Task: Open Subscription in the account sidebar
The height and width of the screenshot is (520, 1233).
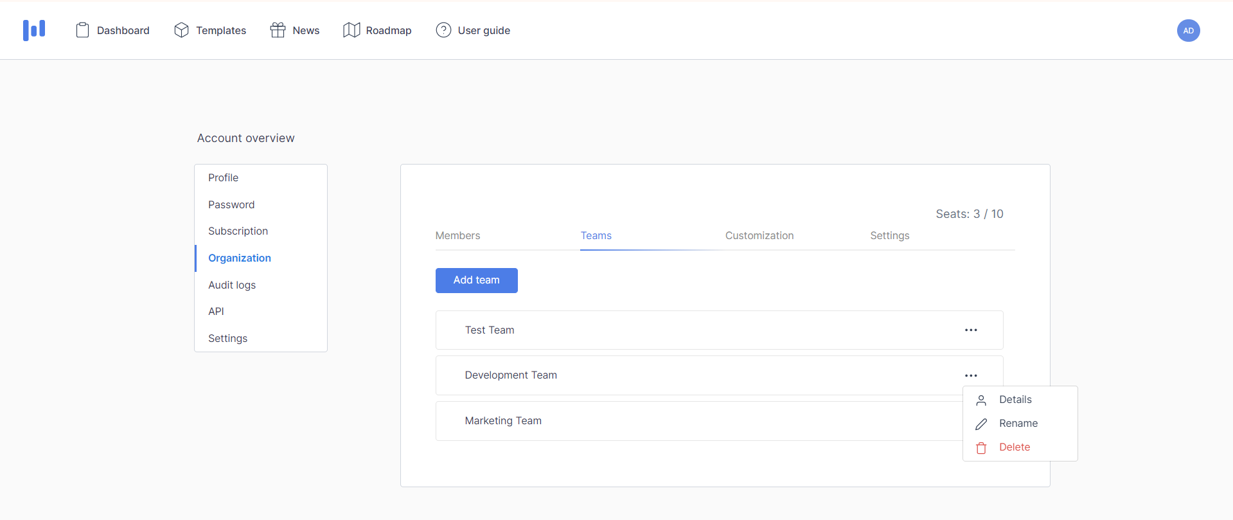Action: point(238,231)
